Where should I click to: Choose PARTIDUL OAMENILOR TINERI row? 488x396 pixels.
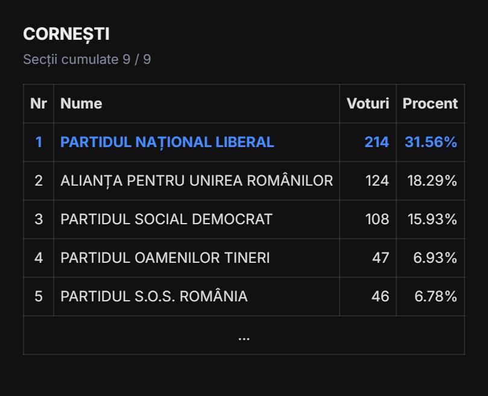[x=165, y=258]
